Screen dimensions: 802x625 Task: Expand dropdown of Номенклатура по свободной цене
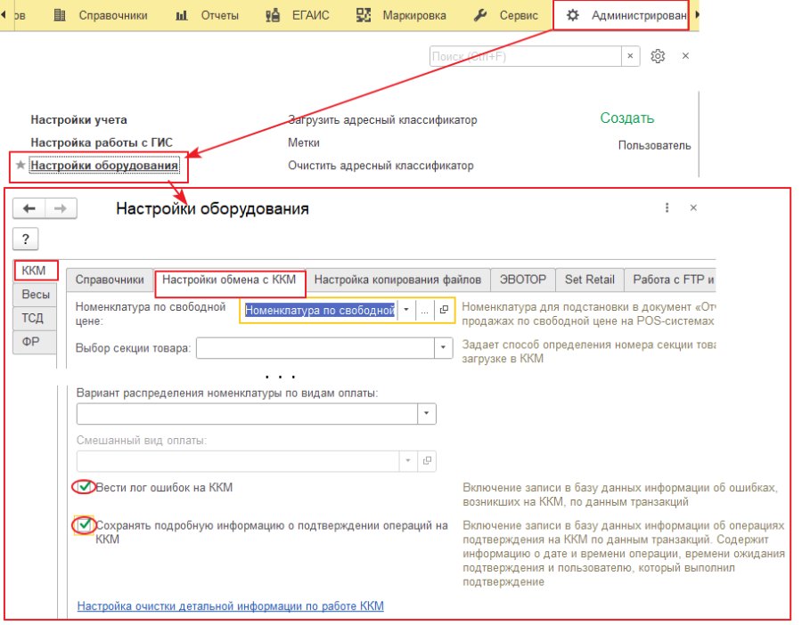pos(406,310)
